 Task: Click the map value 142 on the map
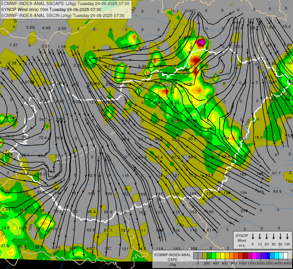click(142, 212)
